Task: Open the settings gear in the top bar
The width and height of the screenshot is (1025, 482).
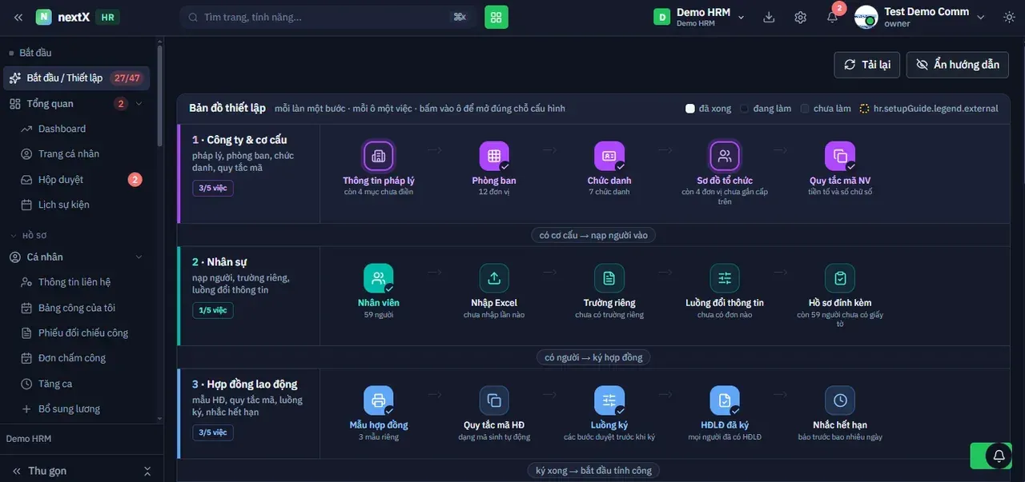Action: coord(801,17)
